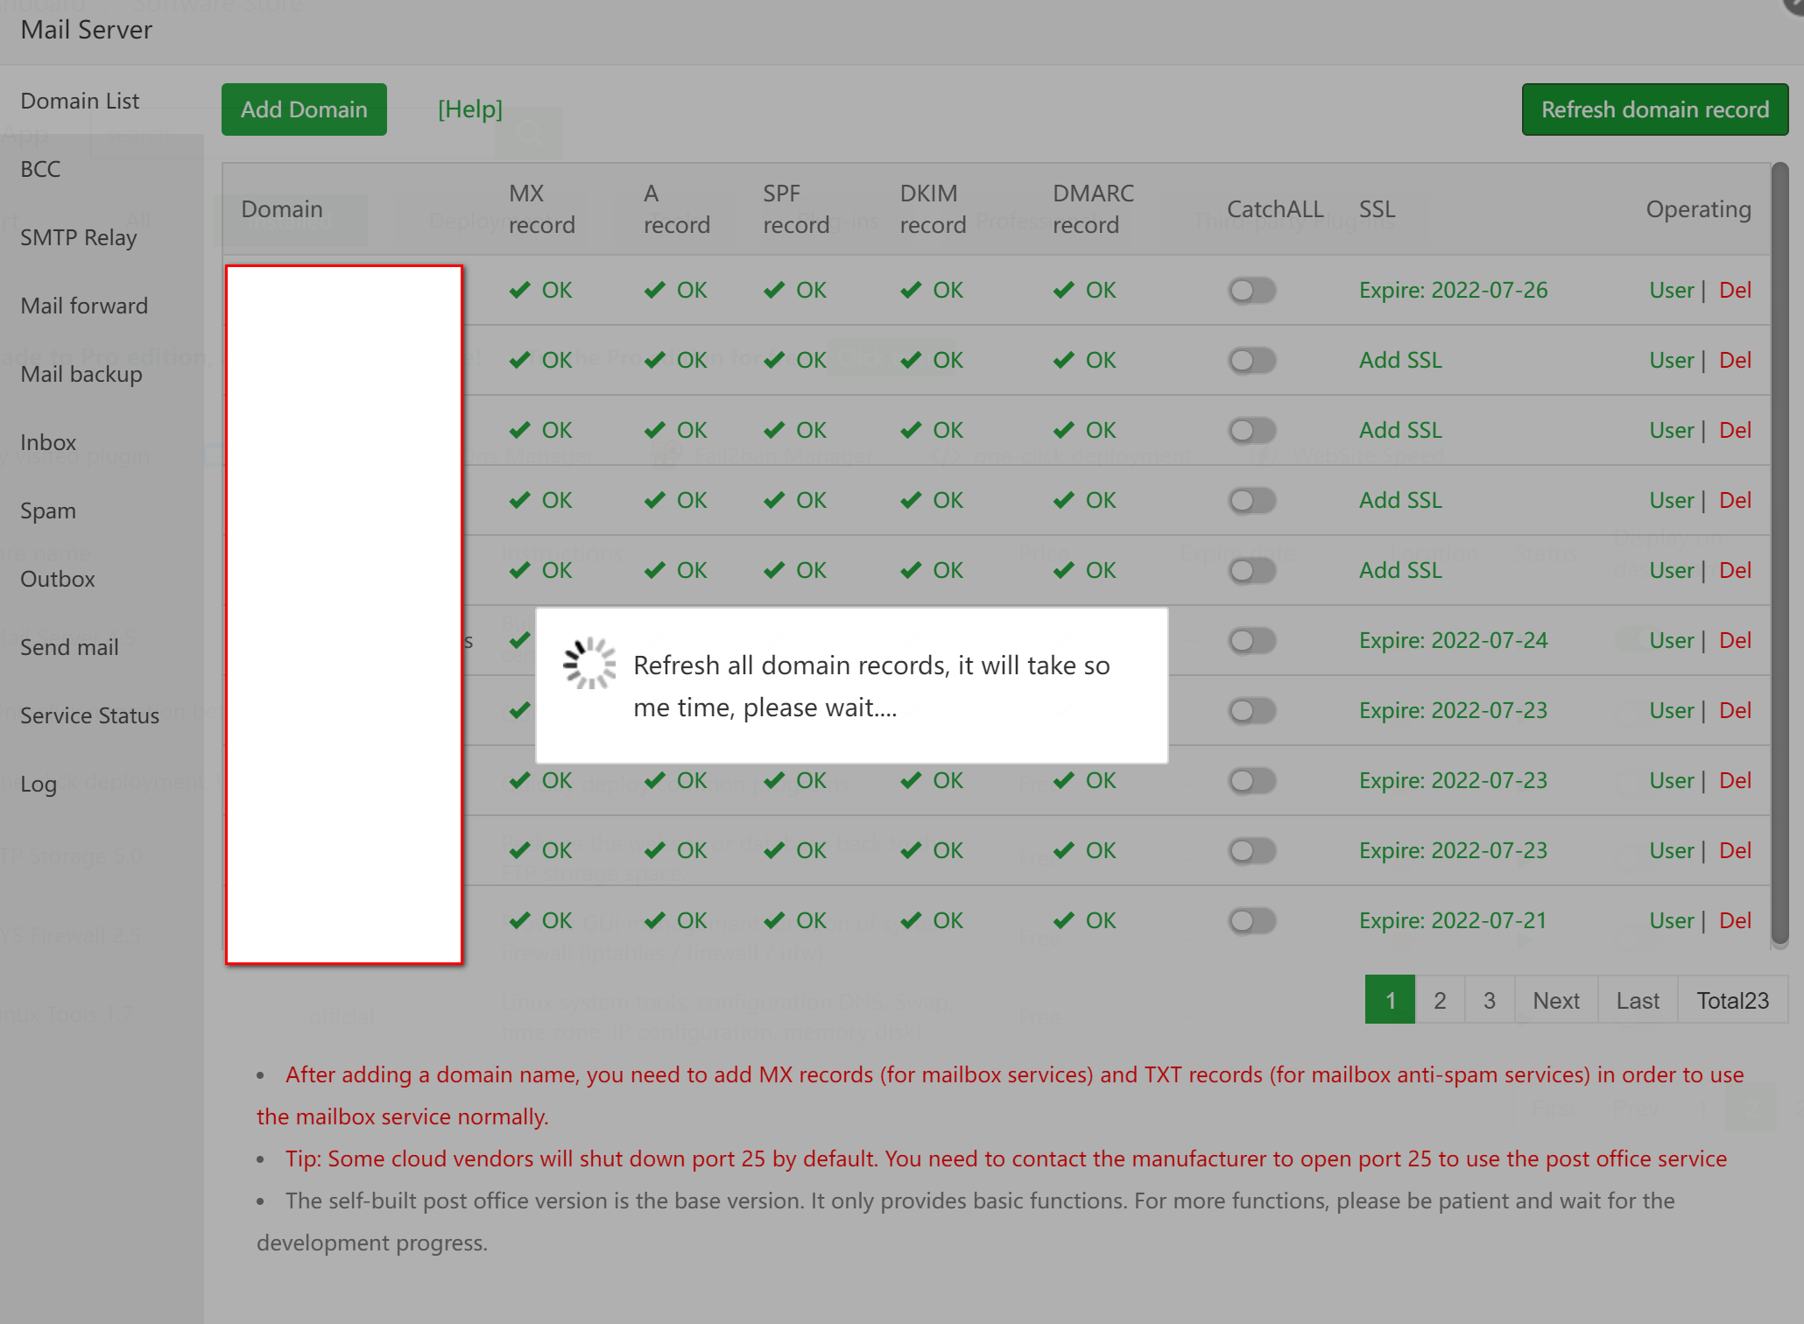
Task: Open the [Help] link
Action: click(469, 109)
